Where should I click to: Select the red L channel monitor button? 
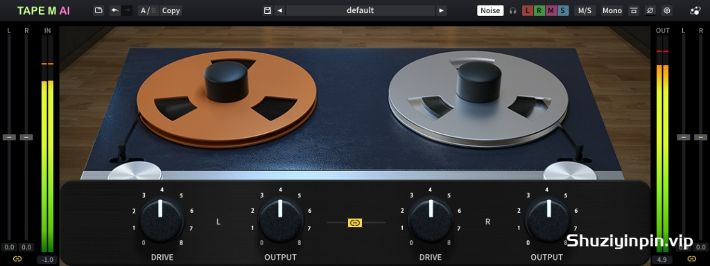[x=528, y=10]
